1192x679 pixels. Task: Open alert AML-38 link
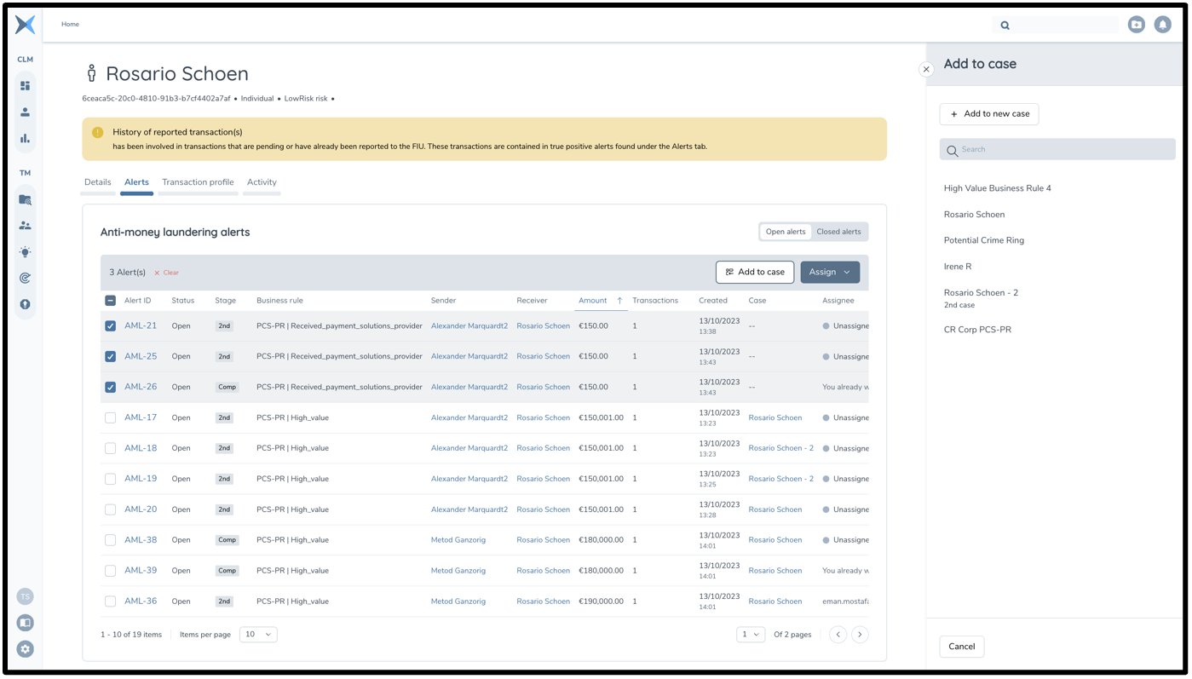tap(141, 539)
